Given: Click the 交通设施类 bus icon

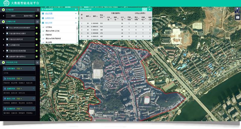Looking at the screenshot, I should [4, 69].
